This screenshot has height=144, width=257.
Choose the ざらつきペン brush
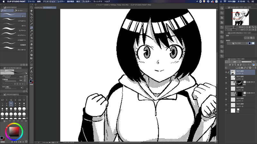point(13,49)
